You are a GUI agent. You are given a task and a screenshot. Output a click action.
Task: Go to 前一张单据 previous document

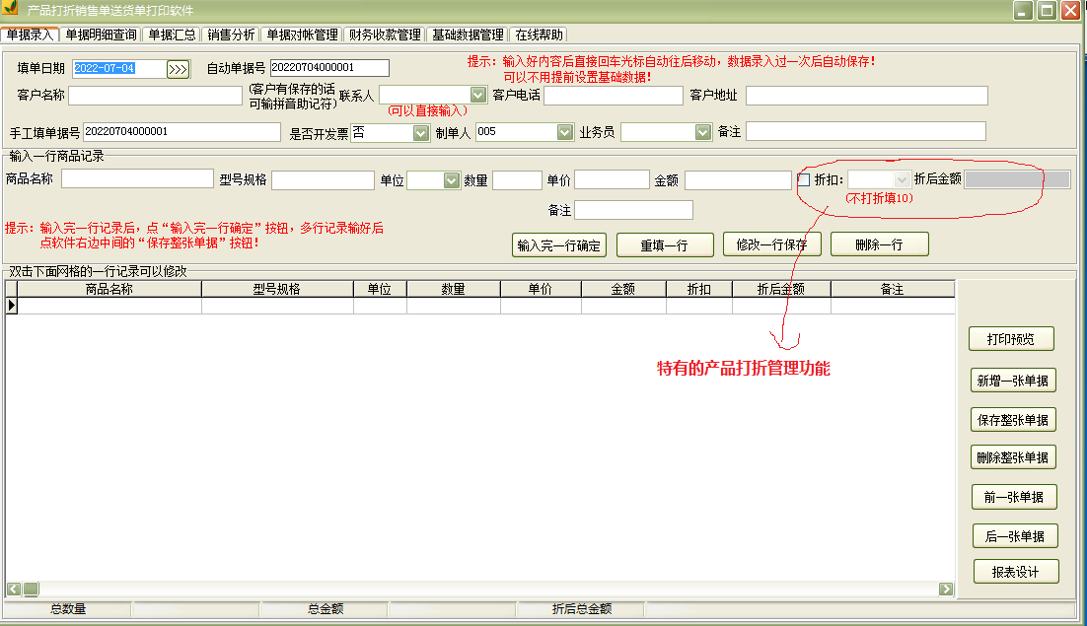[x=1014, y=497]
